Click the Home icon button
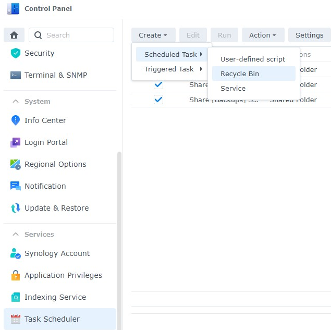 pyautogui.click(x=14, y=35)
